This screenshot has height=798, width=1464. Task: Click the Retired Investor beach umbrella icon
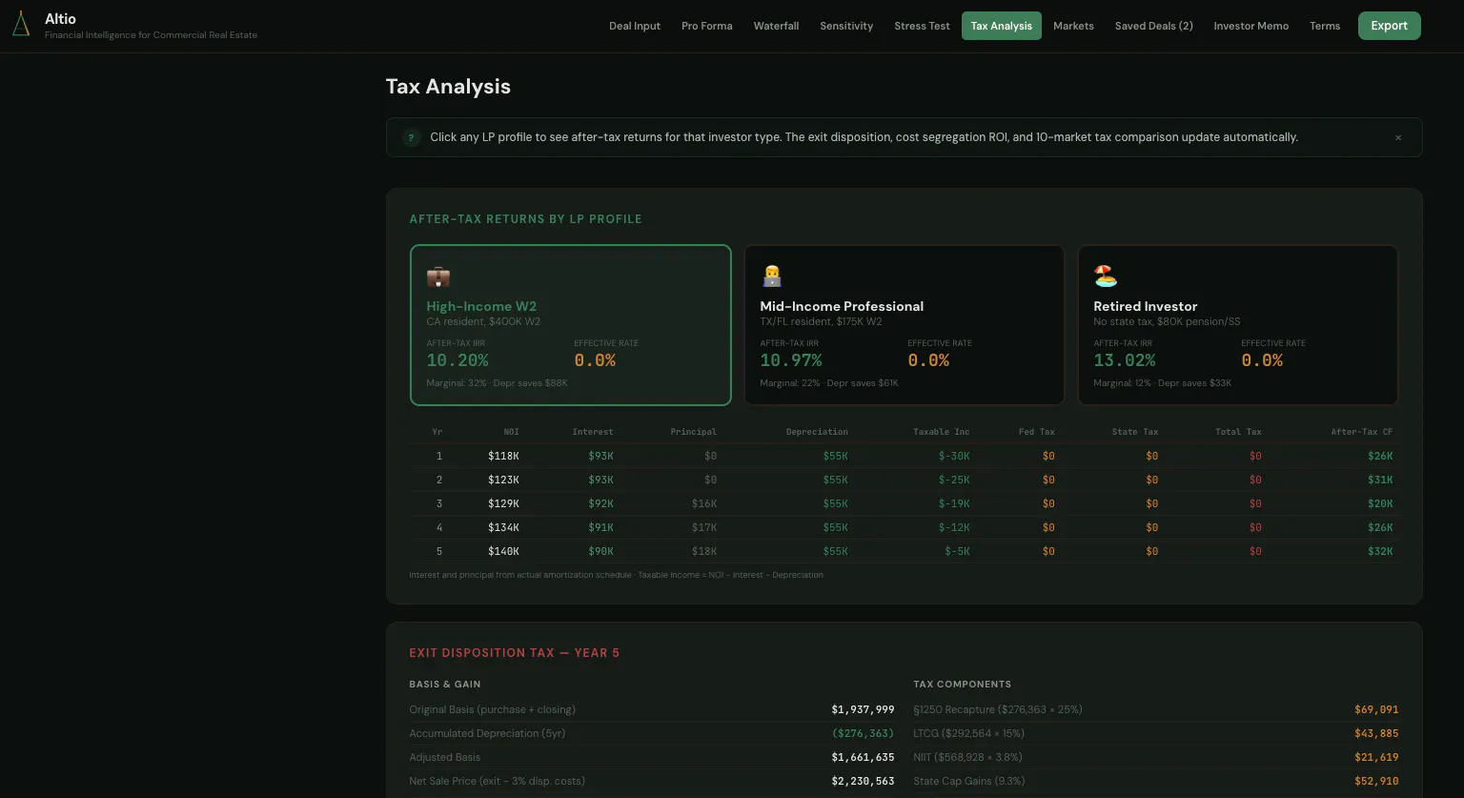pyautogui.click(x=1105, y=276)
